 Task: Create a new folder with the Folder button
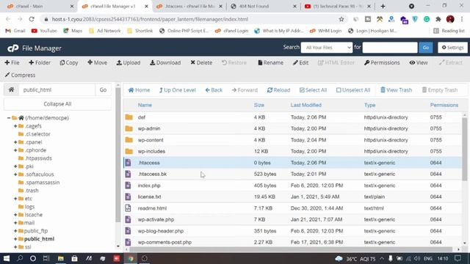point(40,62)
